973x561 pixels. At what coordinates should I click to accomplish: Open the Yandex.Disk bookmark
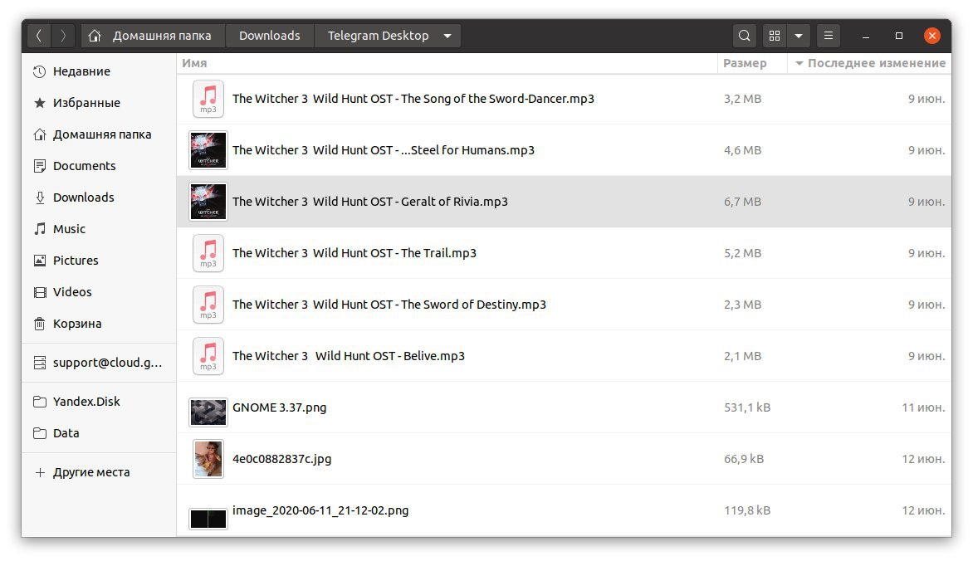(100, 402)
